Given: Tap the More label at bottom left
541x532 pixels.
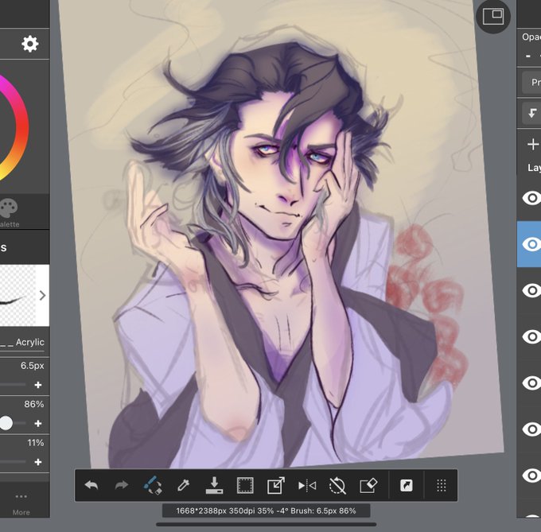Looking at the screenshot, I should click(21, 512).
